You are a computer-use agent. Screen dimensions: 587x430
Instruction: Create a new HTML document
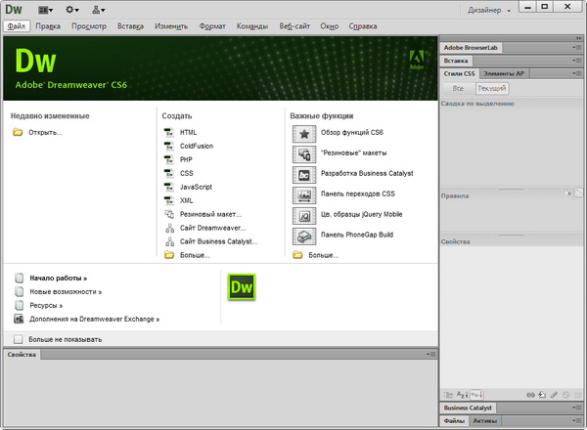click(188, 132)
